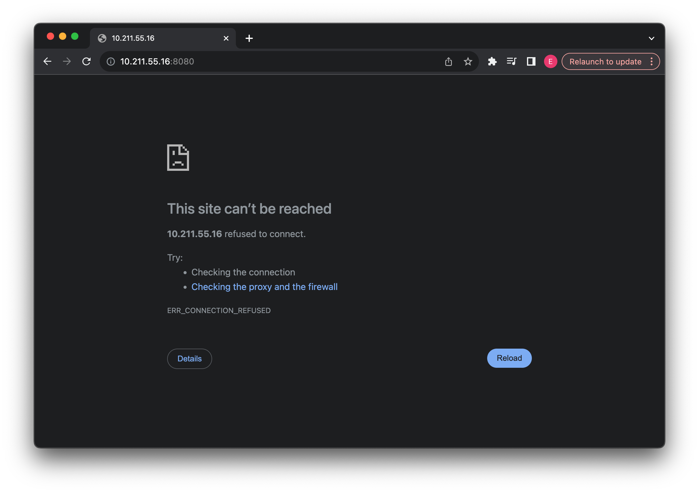
Task: Open a new tab with the plus
Action: point(249,38)
